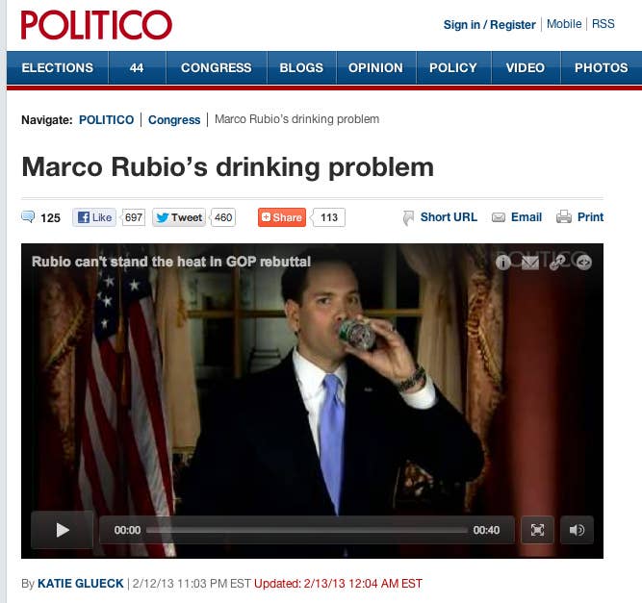Click the video info icon
This screenshot has height=603, width=642.
503,263
